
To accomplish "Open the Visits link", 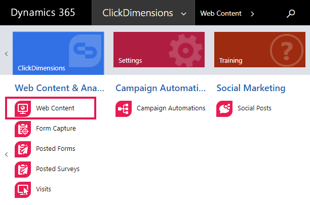I will (44, 189).
